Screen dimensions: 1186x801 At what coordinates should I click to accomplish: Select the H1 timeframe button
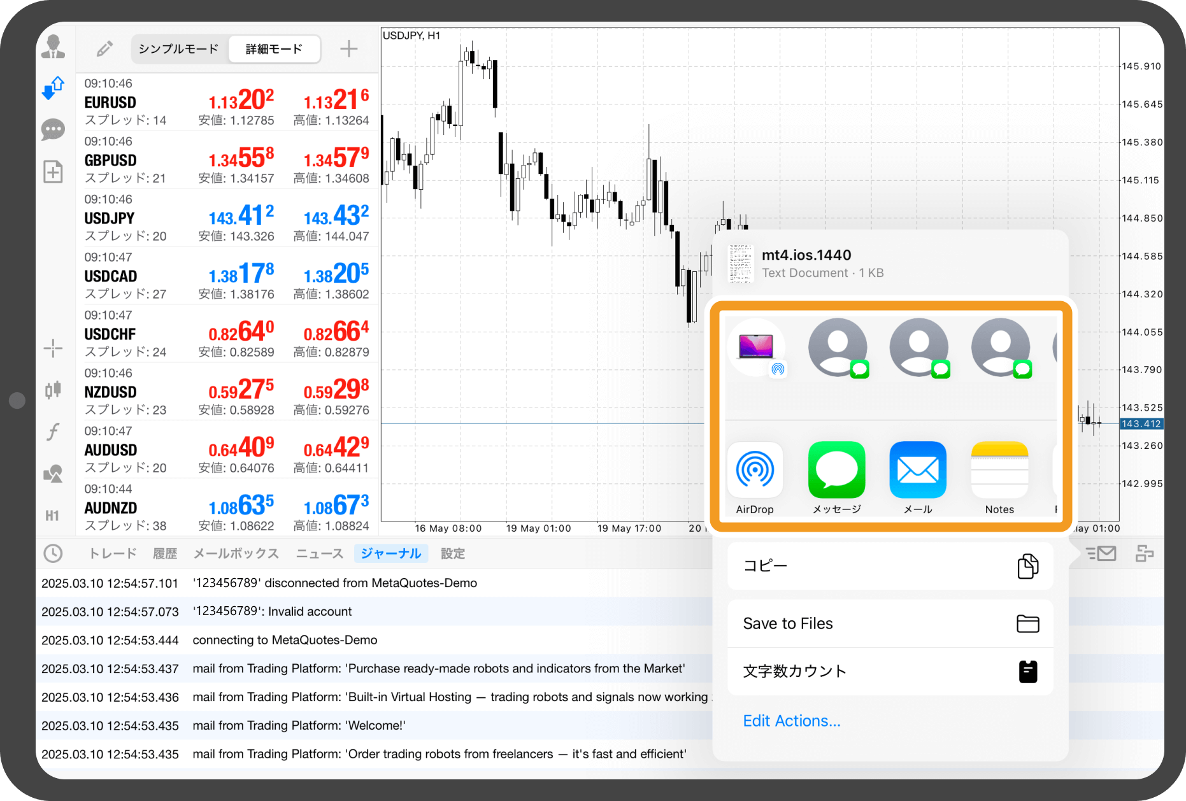53,515
